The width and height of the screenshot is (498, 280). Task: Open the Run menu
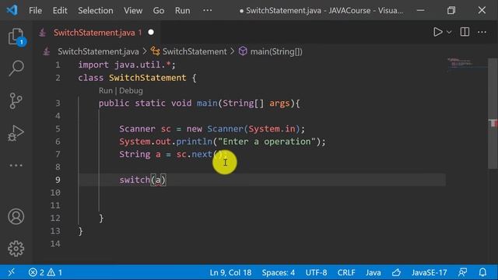(182, 10)
